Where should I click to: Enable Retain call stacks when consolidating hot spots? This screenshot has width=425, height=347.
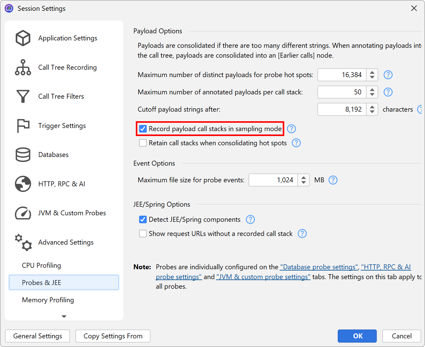click(x=143, y=143)
